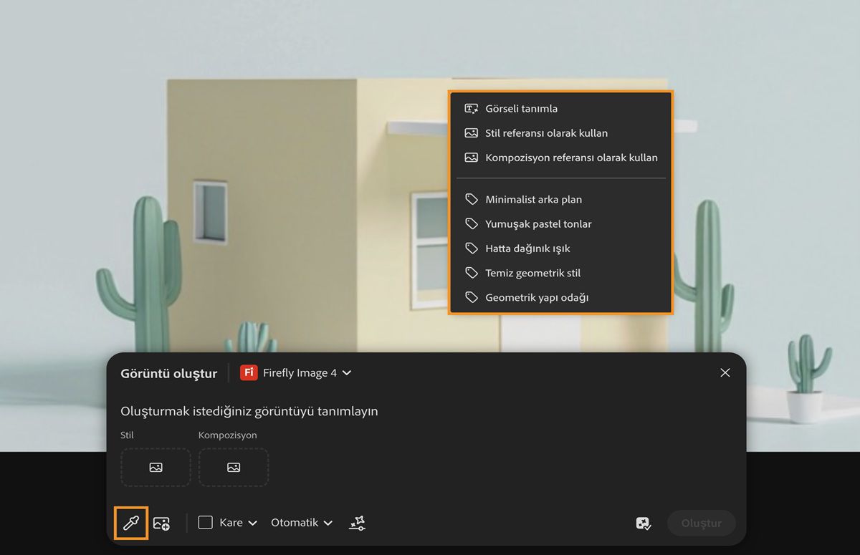Click the square aspect ratio box icon

click(x=206, y=523)
